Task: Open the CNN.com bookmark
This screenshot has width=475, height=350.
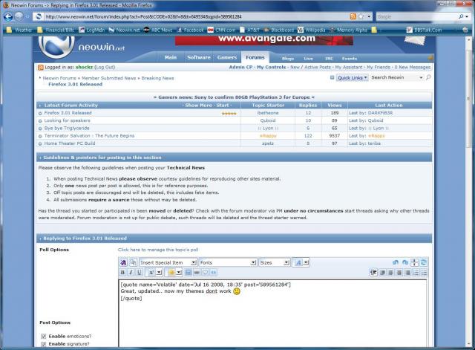Action: (221, 30)
